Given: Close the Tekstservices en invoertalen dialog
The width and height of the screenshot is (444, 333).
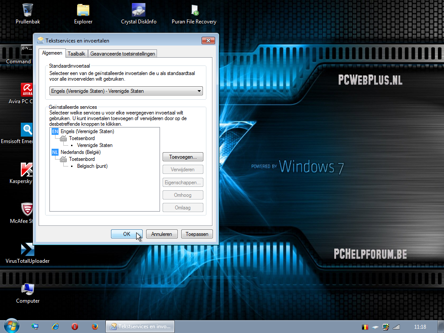Looking at the screenshot, I should tap(208, 40).
